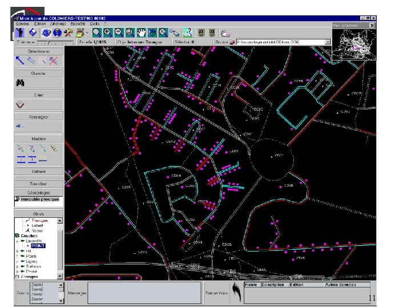Click the first parallel blue lines icon
Viewport: 411px width, 308px height.
point(21,159)
